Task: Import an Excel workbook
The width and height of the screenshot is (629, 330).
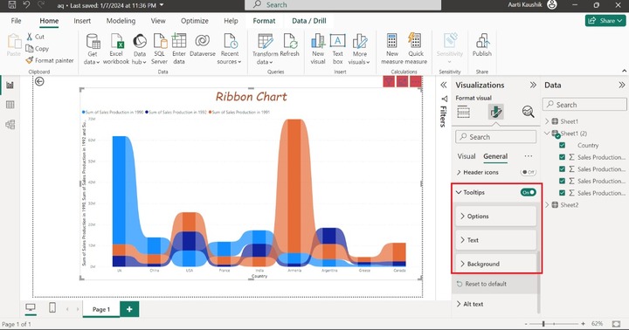Action: [116, 49]
